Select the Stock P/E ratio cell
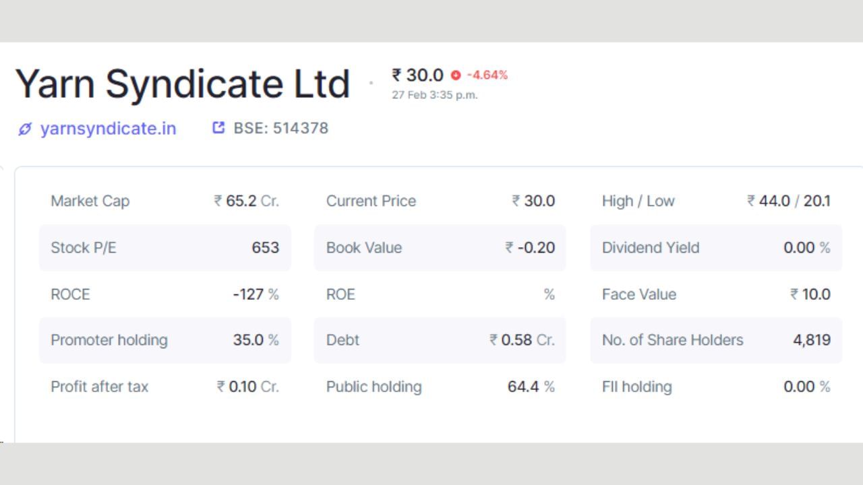863x485 pixels. tap(165, 248)
